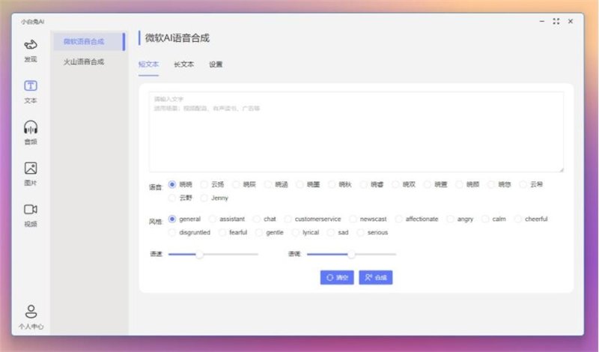The width and height of the screenshot is (599, 352).
Task: Go to the 图片 (Image) section icon
Action: 31,169
